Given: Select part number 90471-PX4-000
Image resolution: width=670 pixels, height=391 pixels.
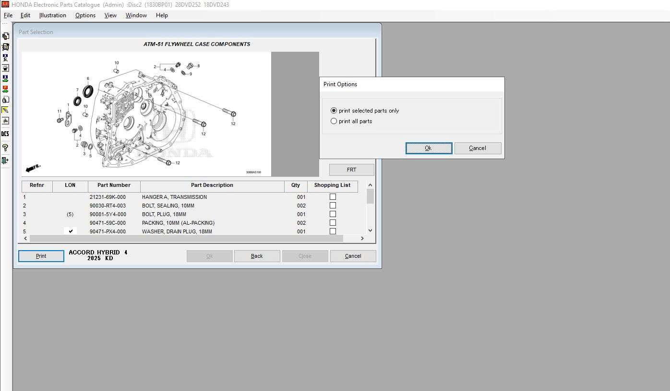Looking at the screenshot, I should coord(108,231).
